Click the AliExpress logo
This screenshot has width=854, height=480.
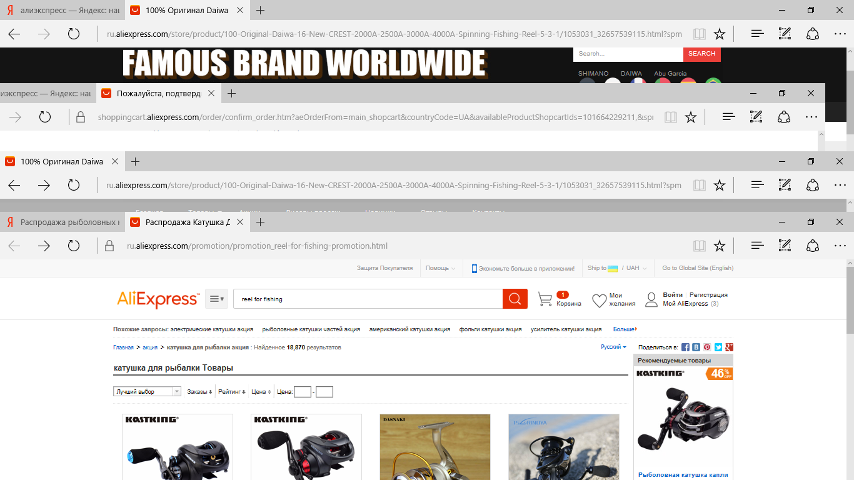click(x=158, y=299)
